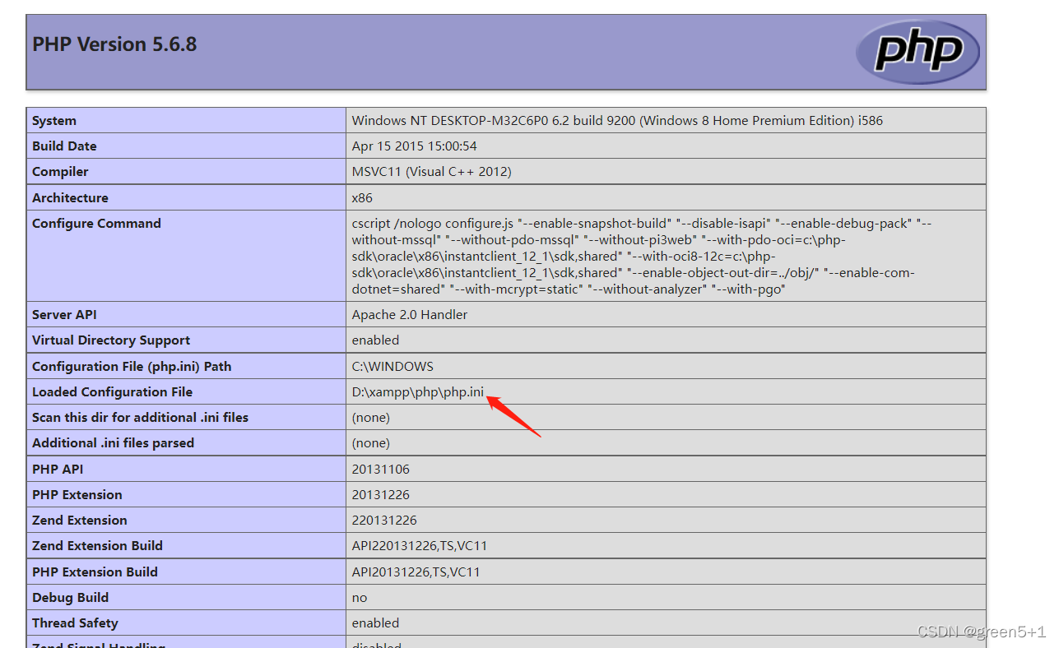Screen dimensions: 1059x648
Task: Select the "API220131226,TS,VC11" value
Action: [420, 546]
